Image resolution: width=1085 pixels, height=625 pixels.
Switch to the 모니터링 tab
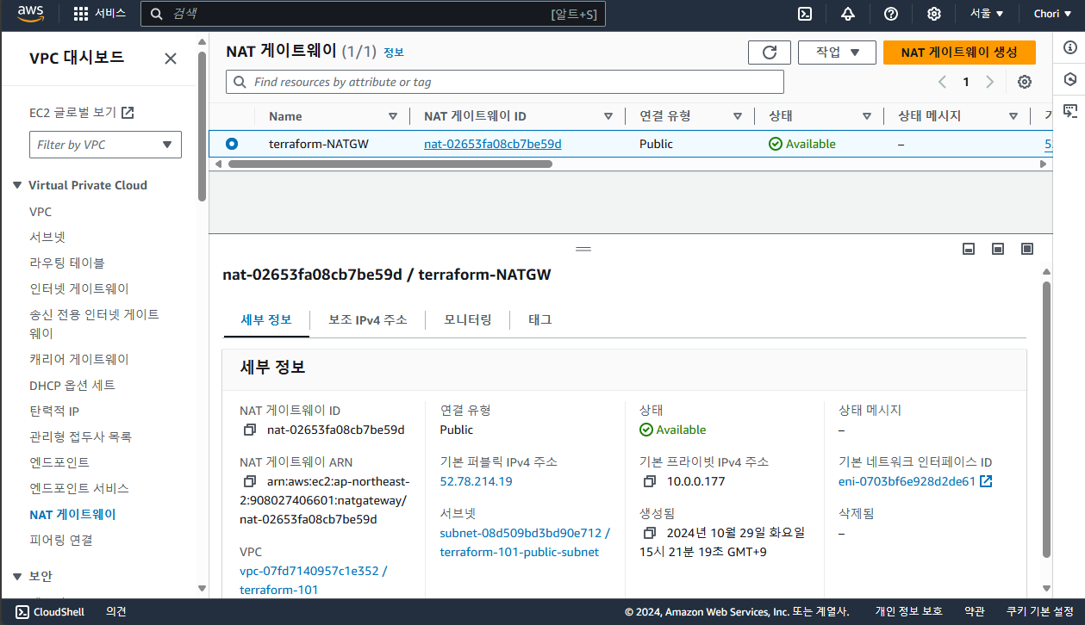click(468, 319)
